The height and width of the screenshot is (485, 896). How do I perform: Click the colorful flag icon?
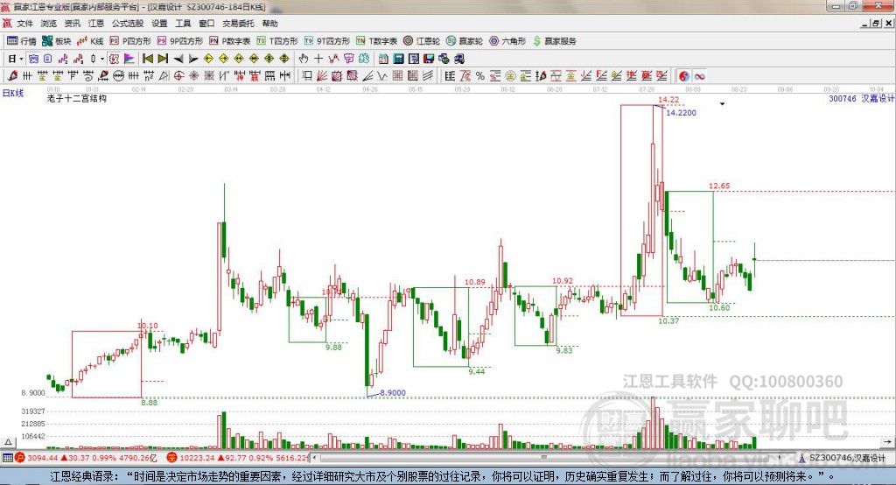[129, 59]
